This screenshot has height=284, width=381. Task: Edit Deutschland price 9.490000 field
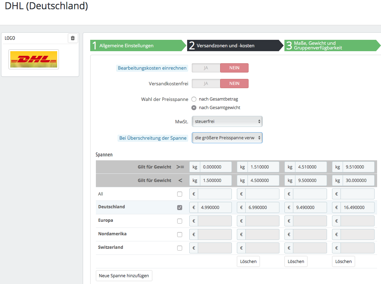[x=310, y=208]
